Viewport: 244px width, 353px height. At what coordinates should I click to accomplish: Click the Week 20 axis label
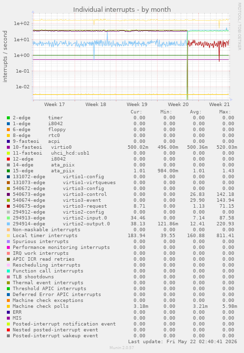pos(178,105)
